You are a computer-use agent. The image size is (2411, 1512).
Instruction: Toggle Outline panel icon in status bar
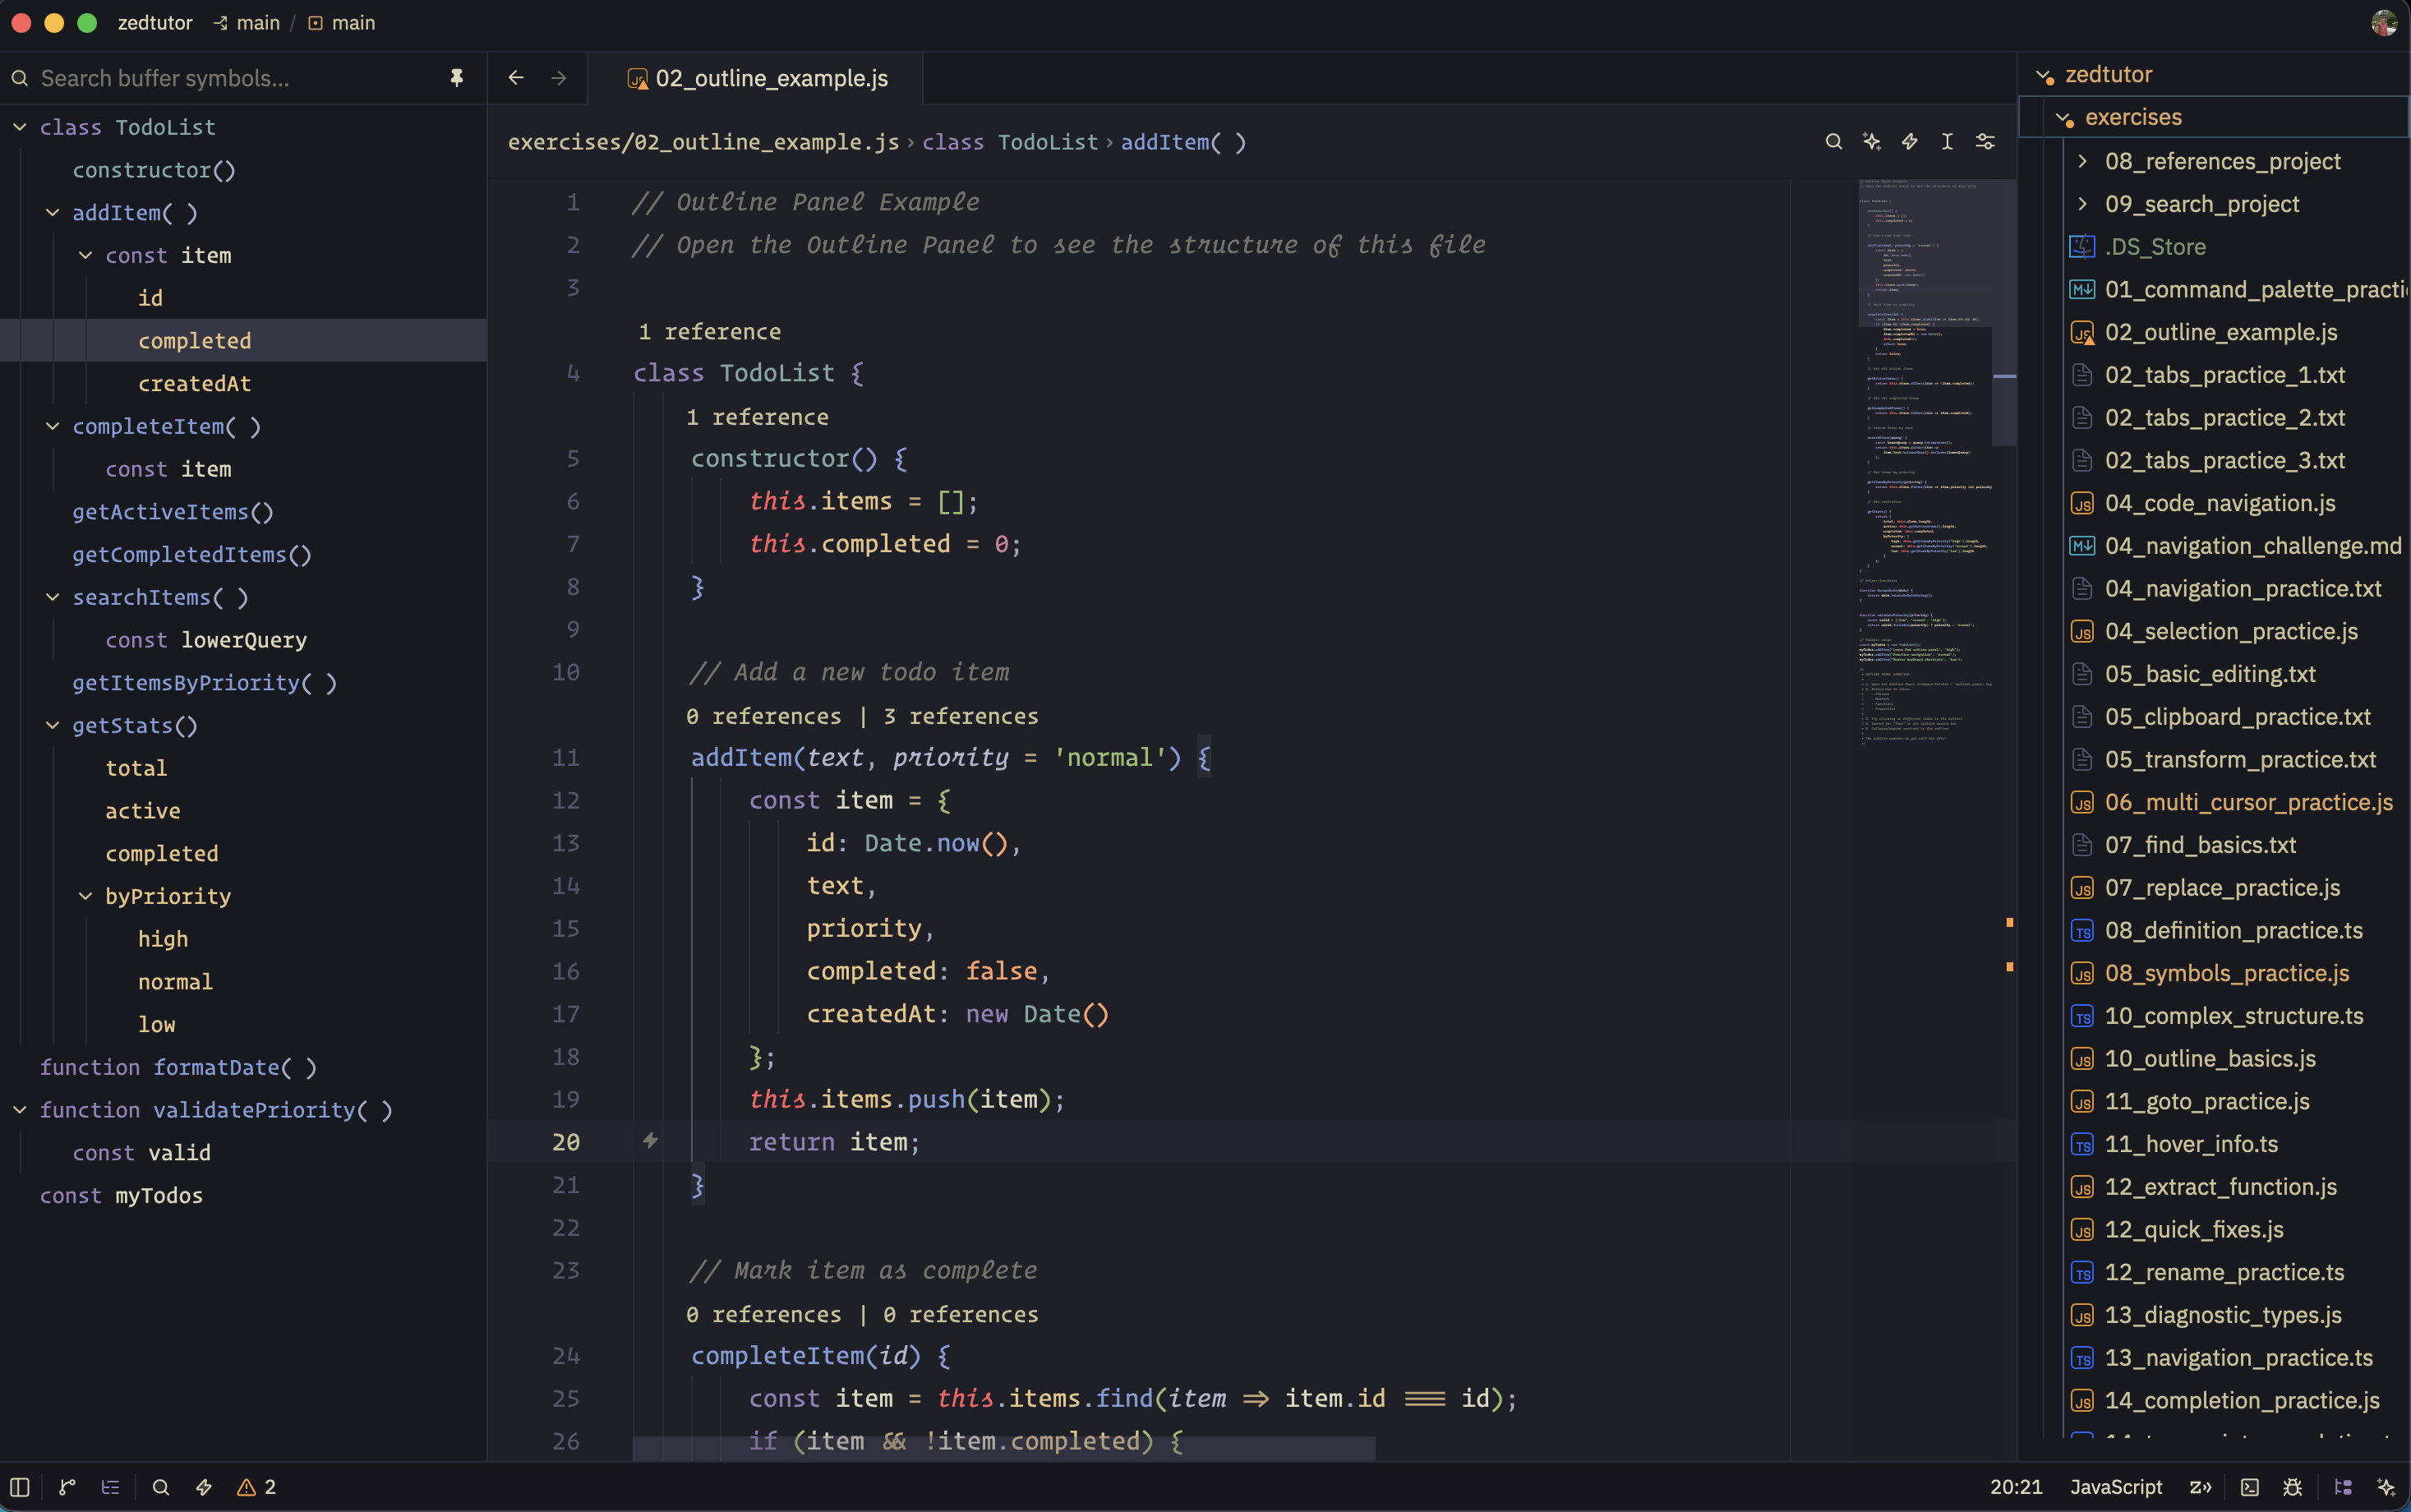pos(110,1487)
